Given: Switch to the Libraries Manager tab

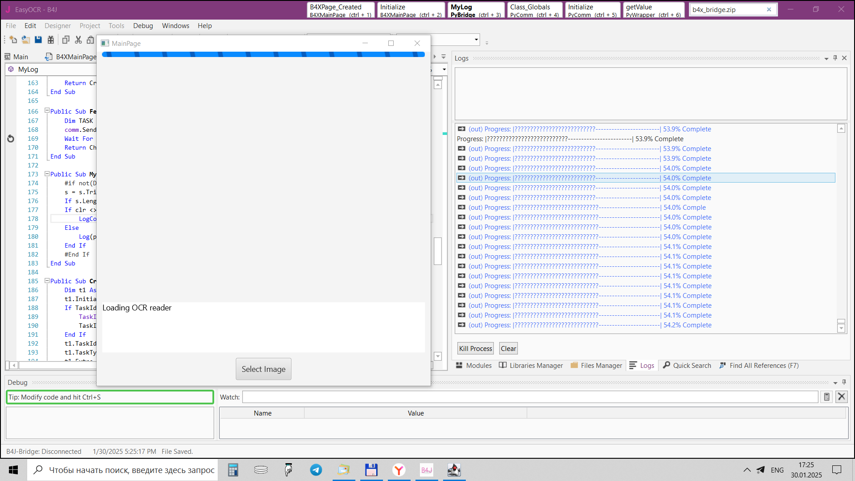Looking at the screenshot, I should point(531,365).
